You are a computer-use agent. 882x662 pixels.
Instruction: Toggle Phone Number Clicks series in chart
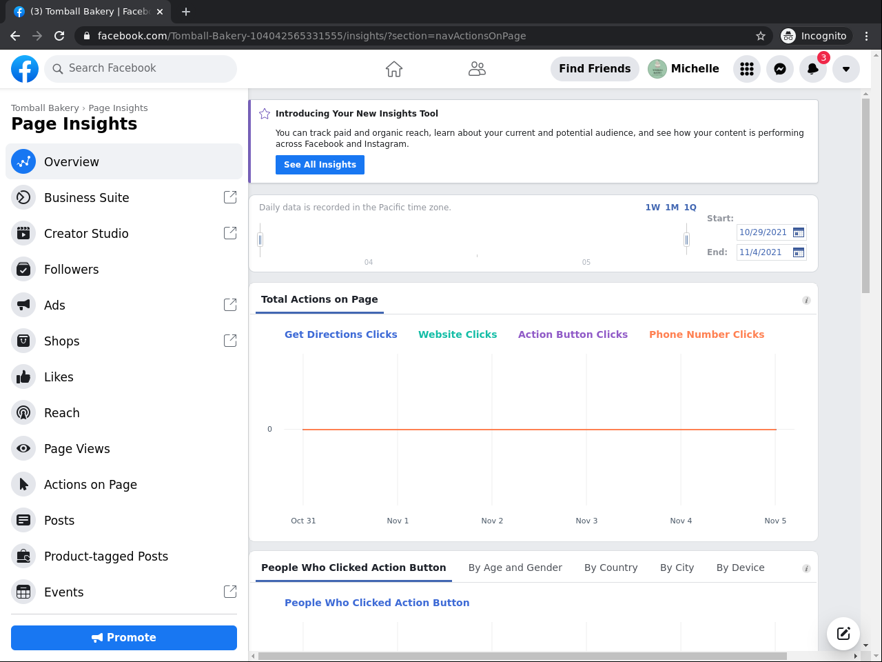706,334
